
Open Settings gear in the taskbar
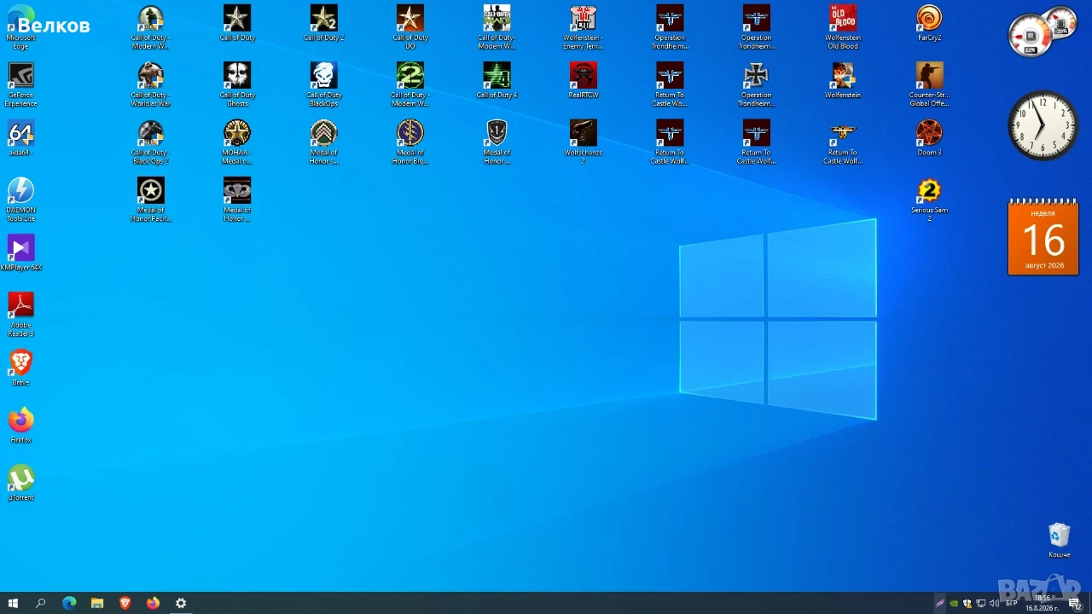point(181,603)
